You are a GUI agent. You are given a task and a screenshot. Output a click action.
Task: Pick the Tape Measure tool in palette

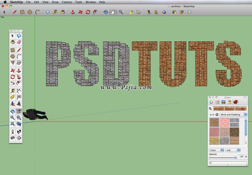13,90
